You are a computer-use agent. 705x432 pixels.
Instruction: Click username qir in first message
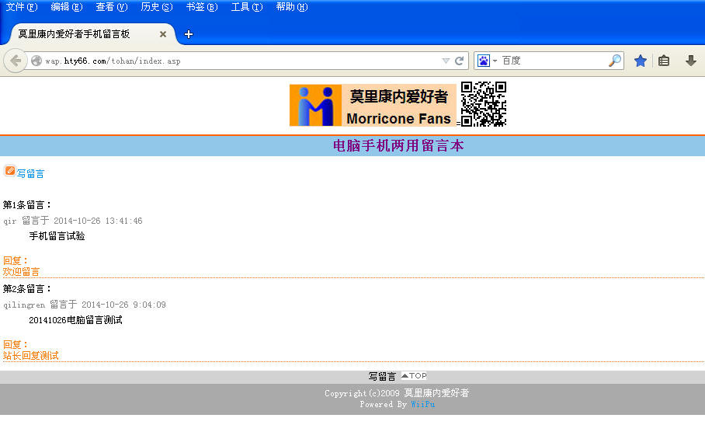click(x=10, y=221)
